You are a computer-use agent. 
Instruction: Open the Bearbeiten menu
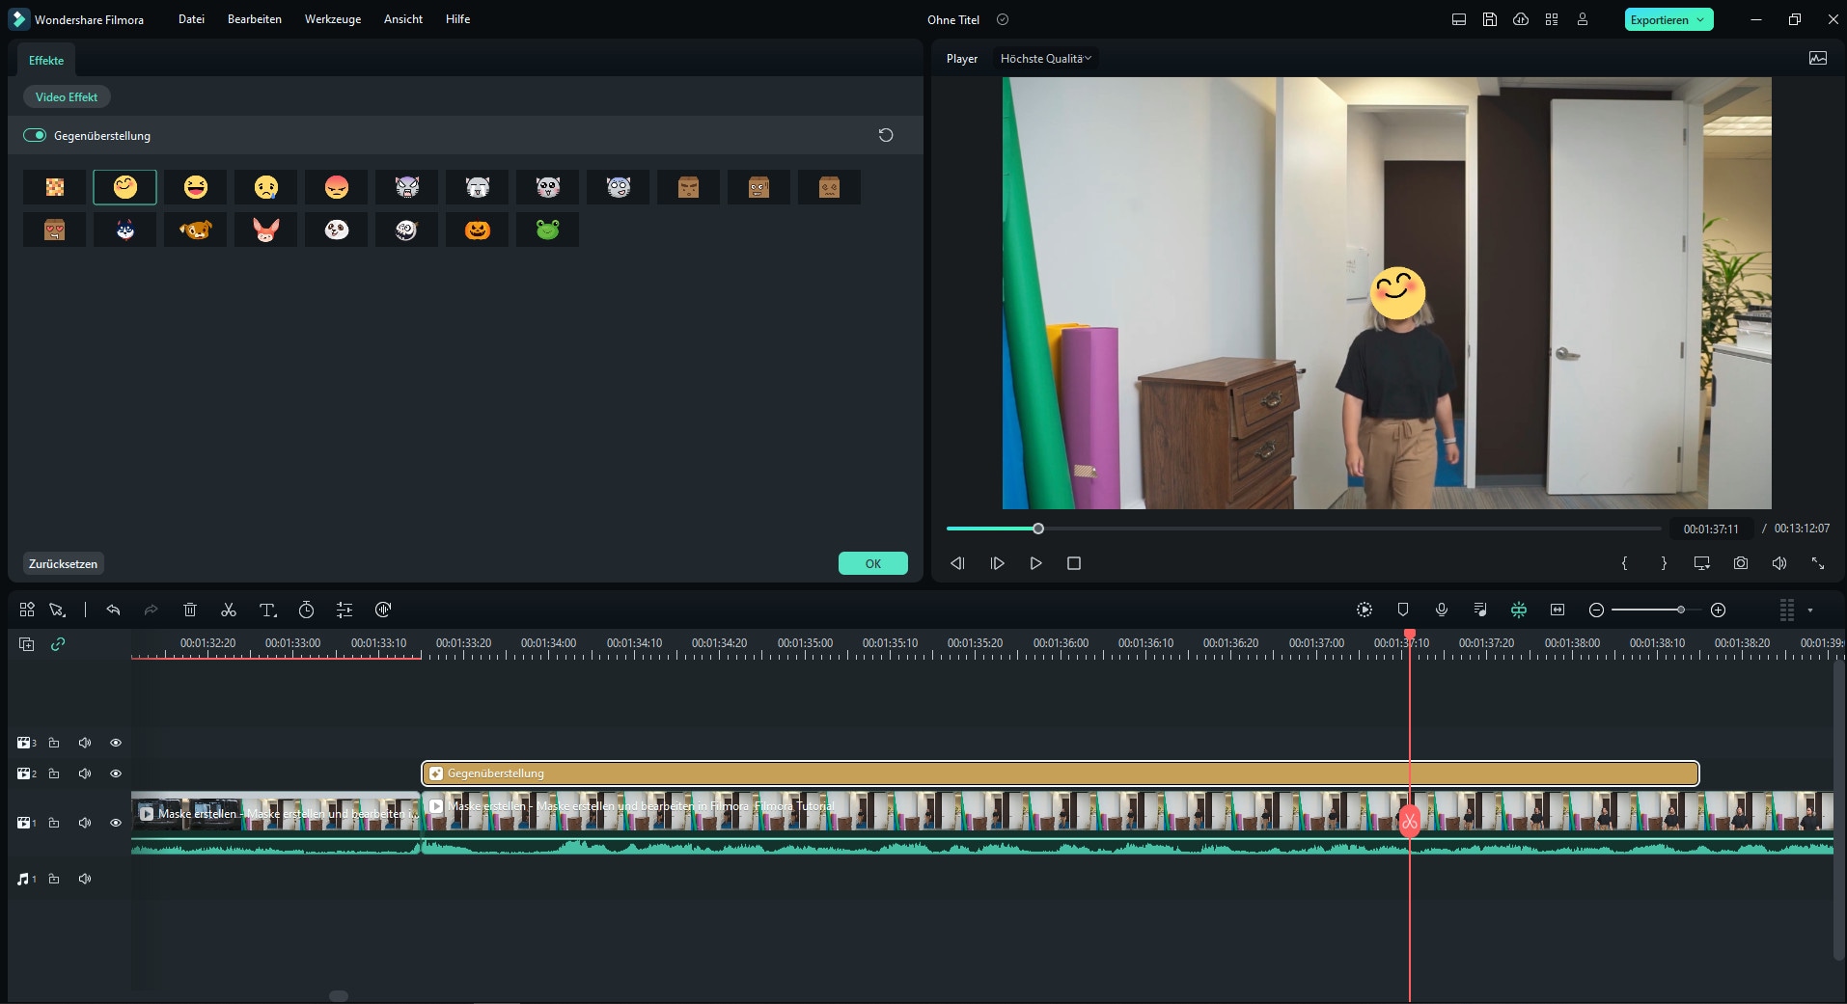[255, 19]
